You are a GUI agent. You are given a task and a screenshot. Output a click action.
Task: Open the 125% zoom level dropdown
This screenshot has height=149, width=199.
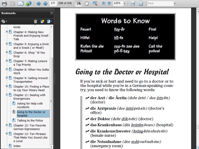pos(124,3)
